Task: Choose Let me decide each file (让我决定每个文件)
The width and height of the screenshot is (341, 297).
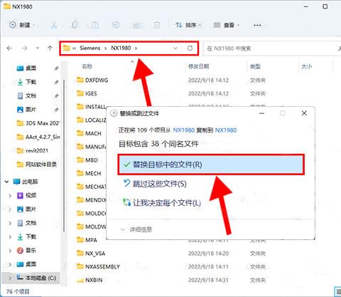Action: click(162, 203)
